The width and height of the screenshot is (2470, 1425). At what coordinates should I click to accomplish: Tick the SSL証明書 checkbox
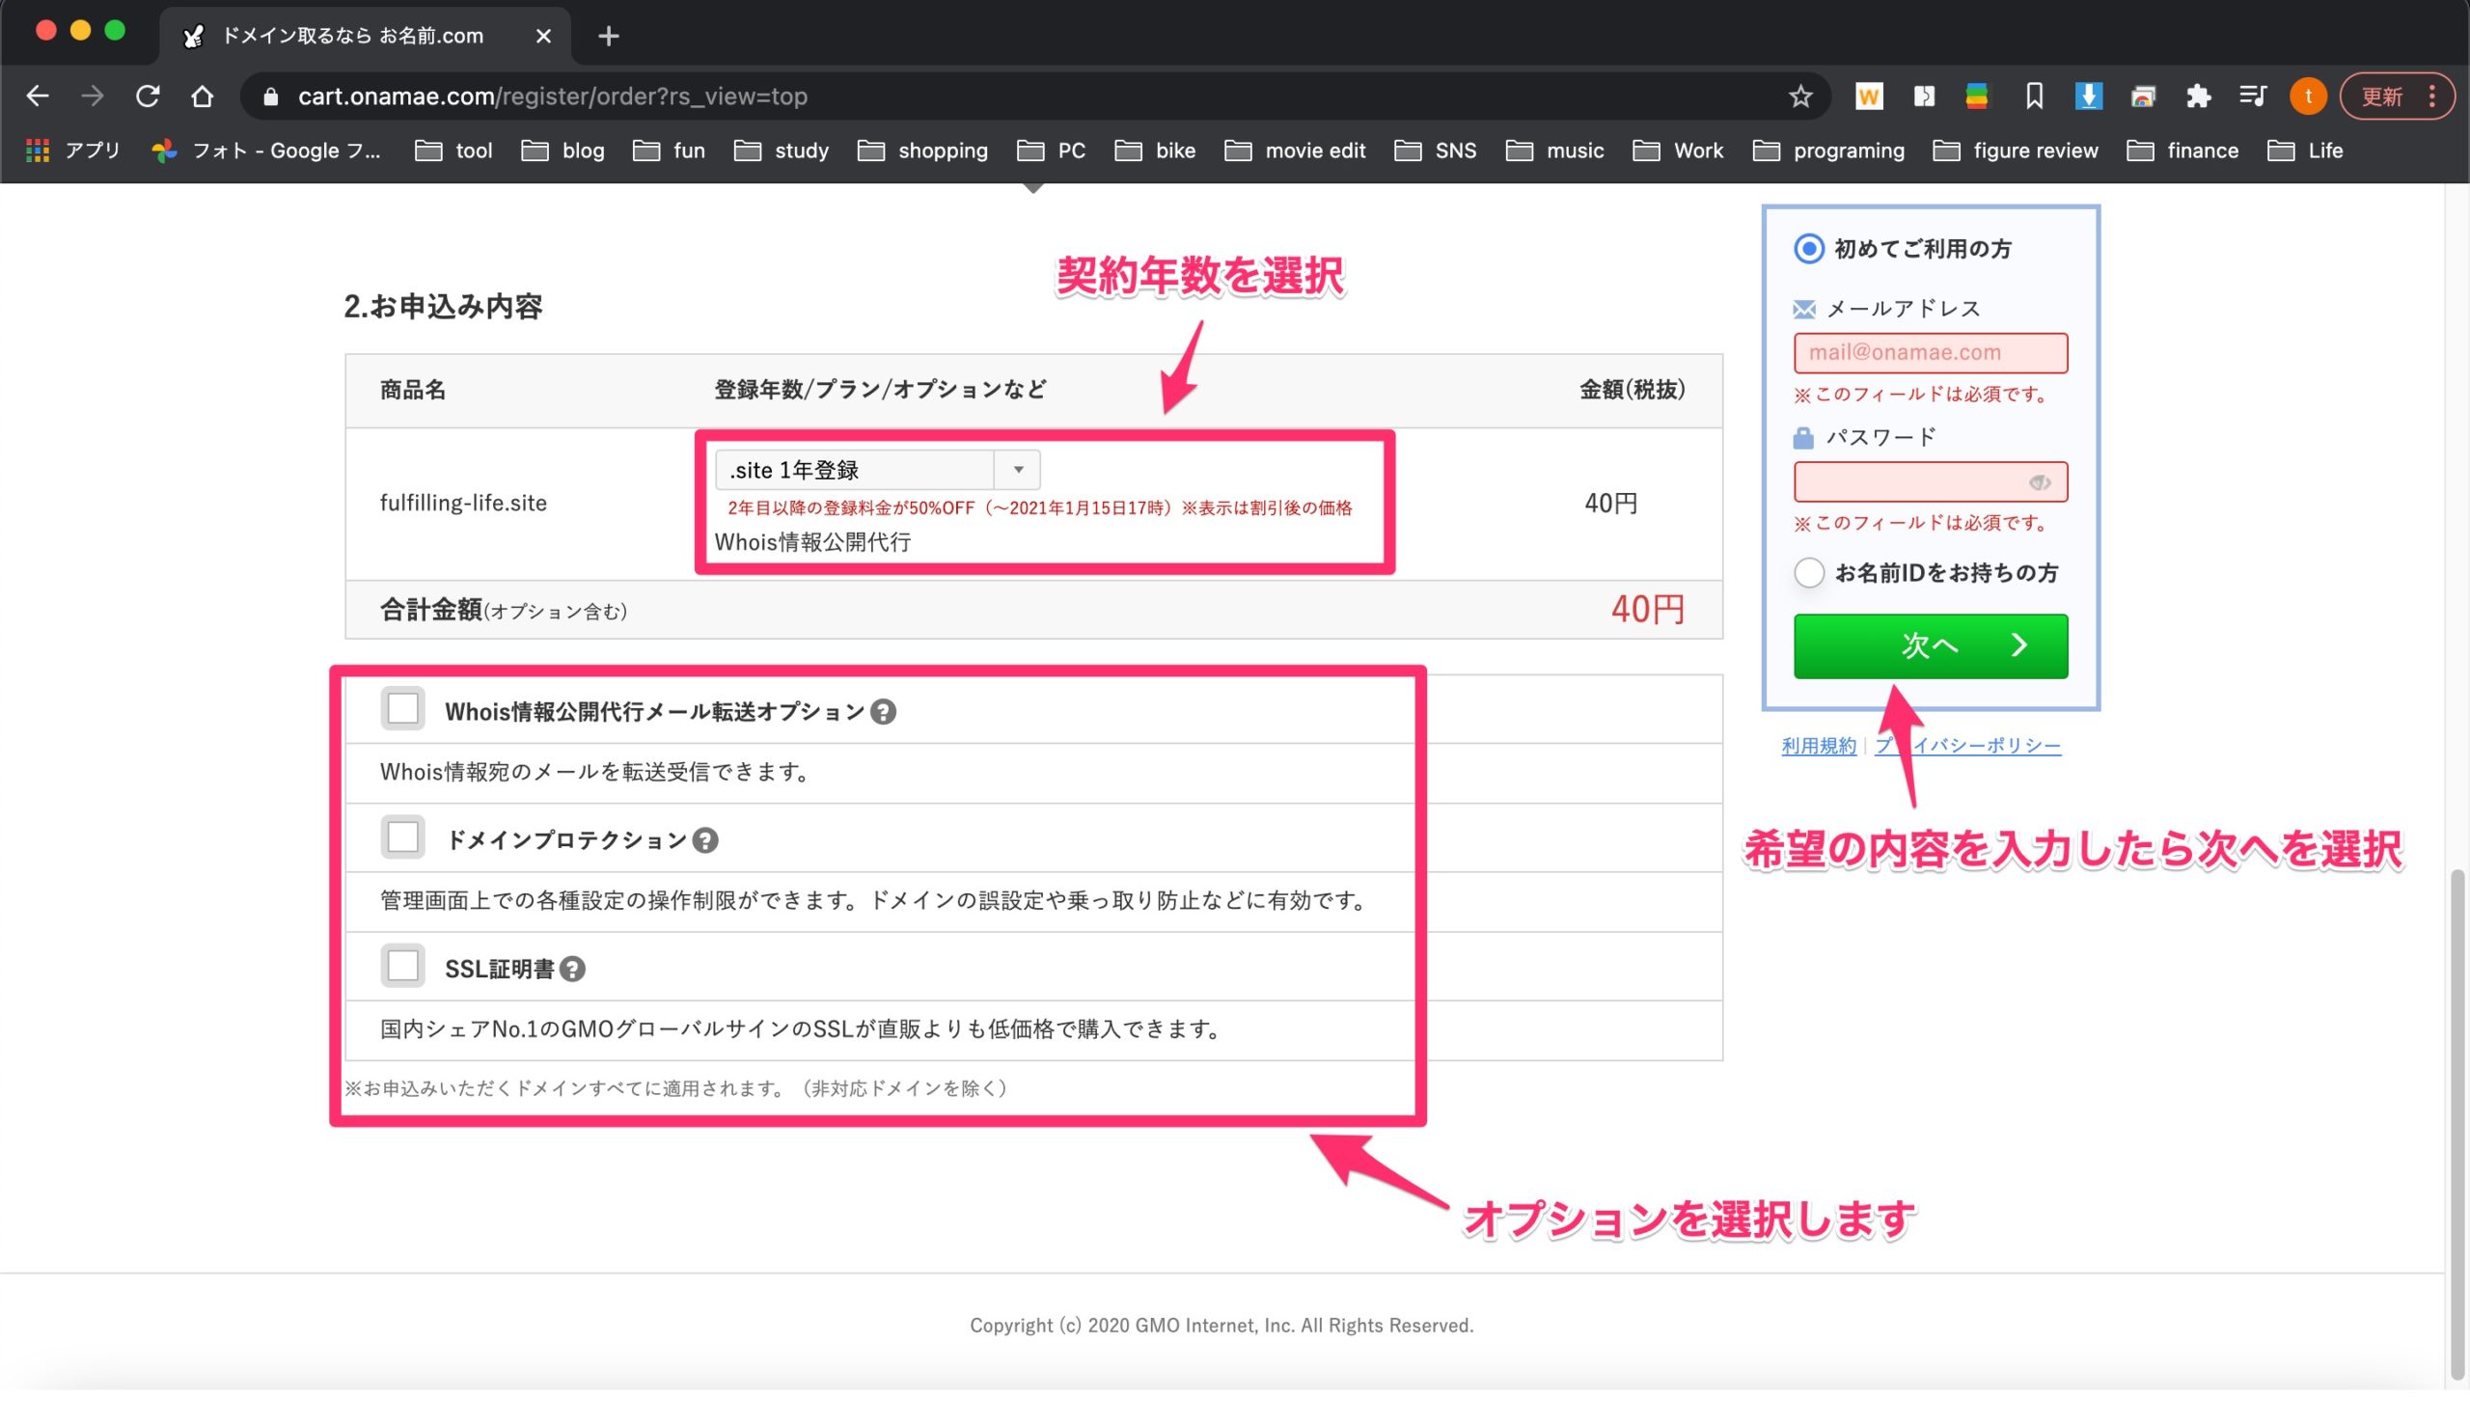pyautogui.click(x=402, y=966)
